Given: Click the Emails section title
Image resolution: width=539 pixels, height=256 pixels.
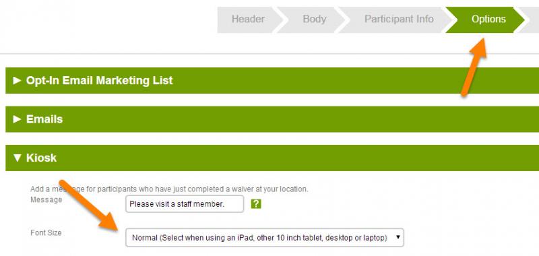Looking at the screenshot, I should click(44, 119).
